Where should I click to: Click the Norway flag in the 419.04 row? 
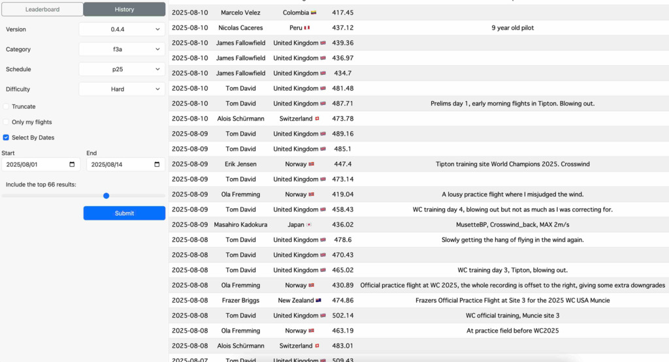pyautogui.click(x=312, y=194)
